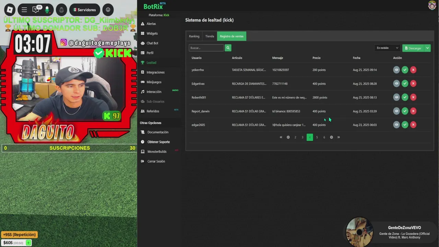View details of Roberth001 sale
Screen dimensions: 439x247
pos(396,97)
